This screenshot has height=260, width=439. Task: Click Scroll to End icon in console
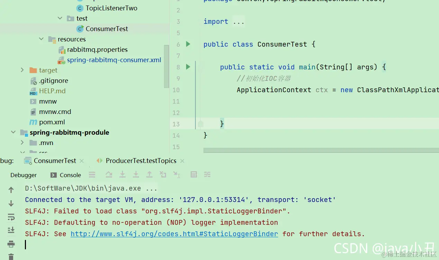click(11, 230)
